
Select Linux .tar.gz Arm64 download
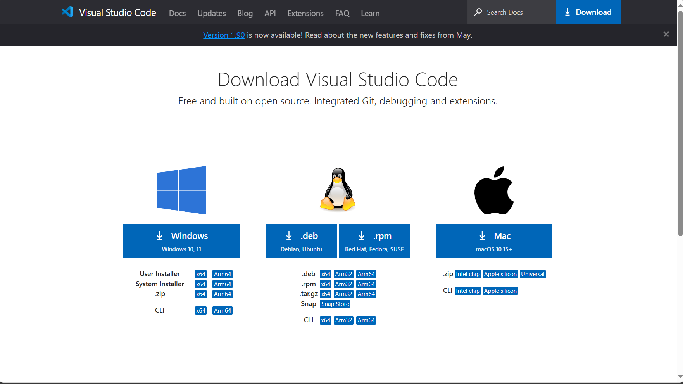click(x=366, y=294)
